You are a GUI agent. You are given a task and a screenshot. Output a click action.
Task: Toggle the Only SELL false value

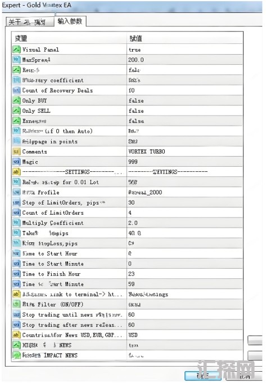point(184,111)
